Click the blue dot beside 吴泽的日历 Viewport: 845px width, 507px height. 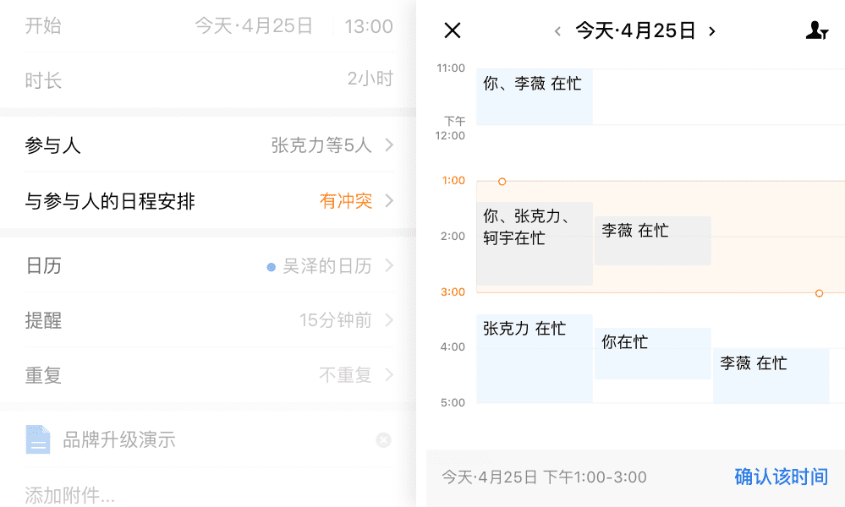271,267
